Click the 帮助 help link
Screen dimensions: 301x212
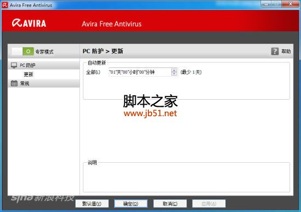click(286, 51)
